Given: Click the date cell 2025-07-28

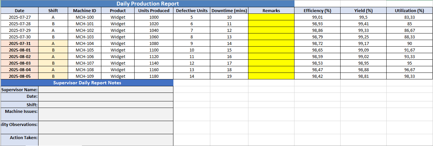Looking at the screenshot, I should click(19, 24).
